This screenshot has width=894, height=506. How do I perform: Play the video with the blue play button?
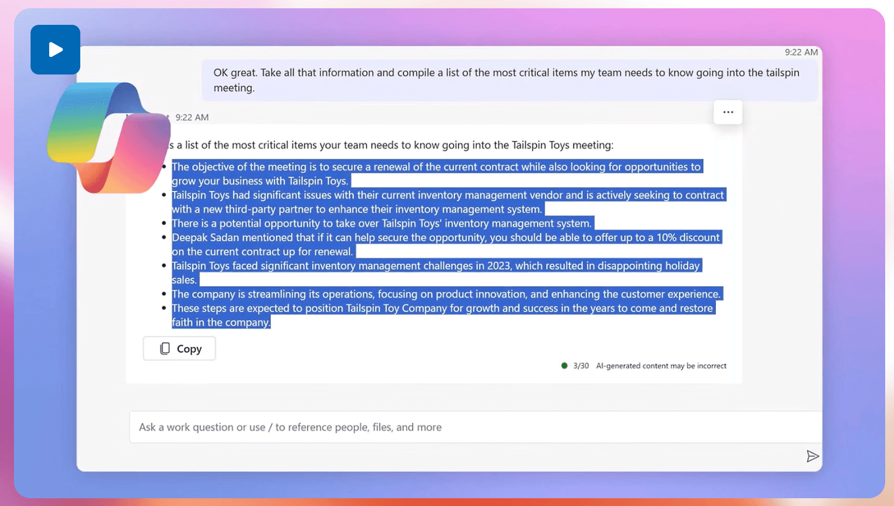coord(55,50)
